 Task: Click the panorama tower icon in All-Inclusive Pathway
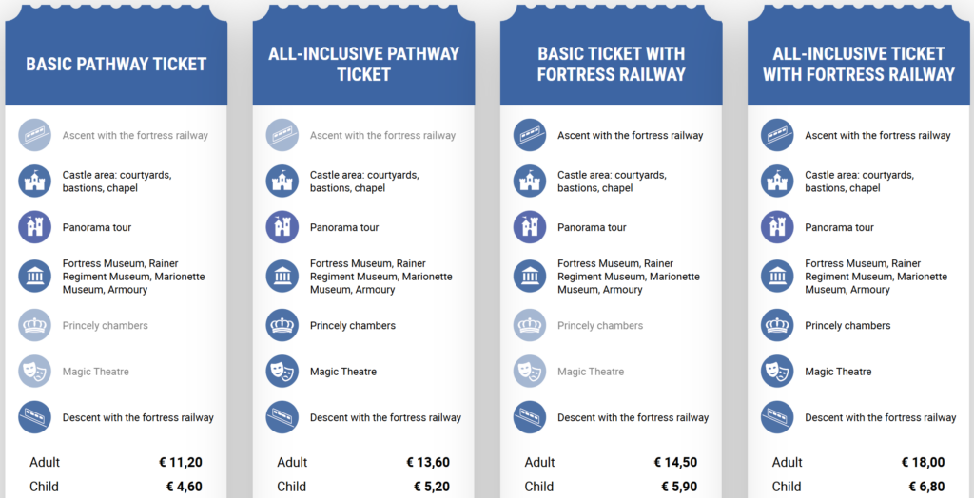(282, 227)
